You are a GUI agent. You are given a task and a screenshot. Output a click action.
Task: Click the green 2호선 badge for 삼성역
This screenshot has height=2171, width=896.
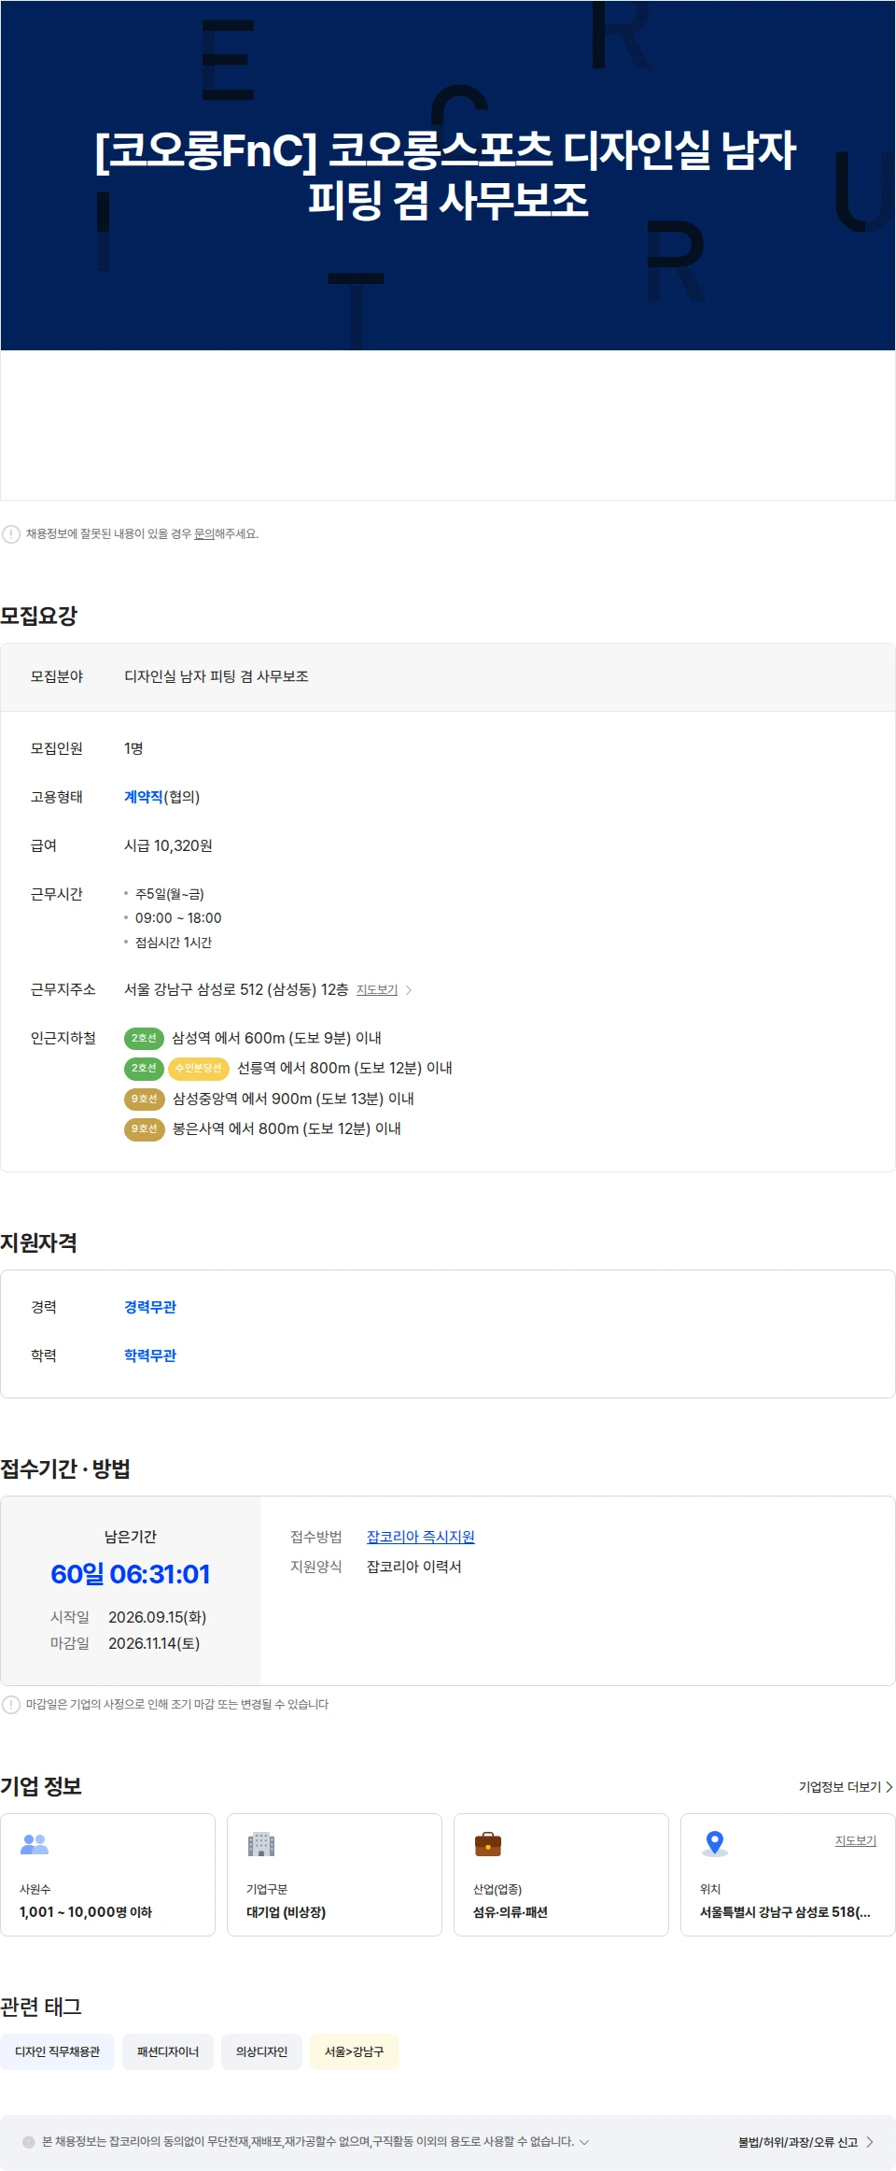pyautogui.click(x=144, y=1038)
